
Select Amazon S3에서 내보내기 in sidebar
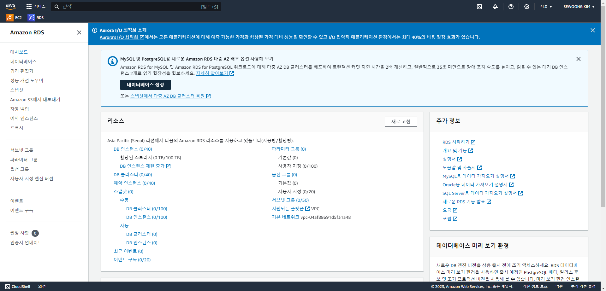[x=35, y=99]
